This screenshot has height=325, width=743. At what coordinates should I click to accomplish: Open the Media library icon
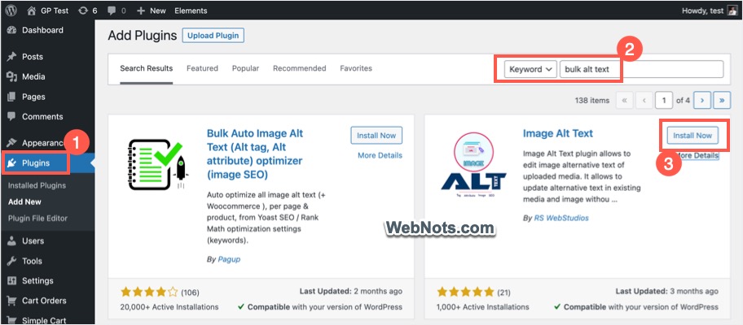(x=11, y=76)
